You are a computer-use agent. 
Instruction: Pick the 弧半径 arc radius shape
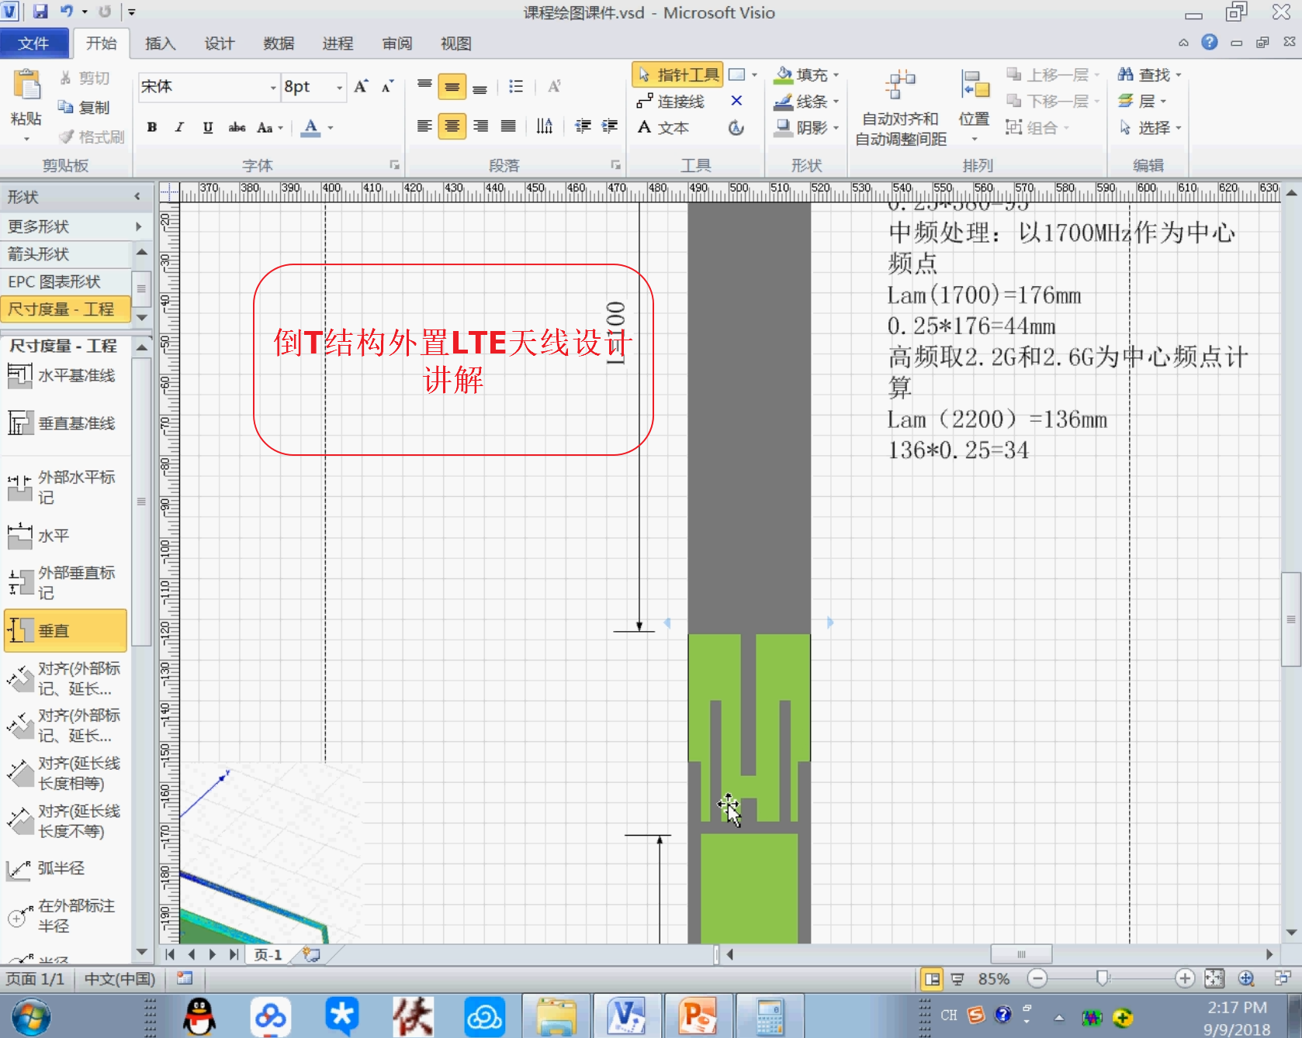48,868
